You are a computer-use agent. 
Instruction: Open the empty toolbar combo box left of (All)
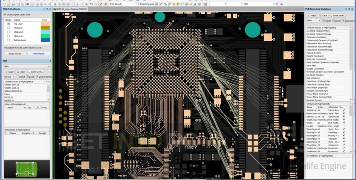tap(235, 4)
